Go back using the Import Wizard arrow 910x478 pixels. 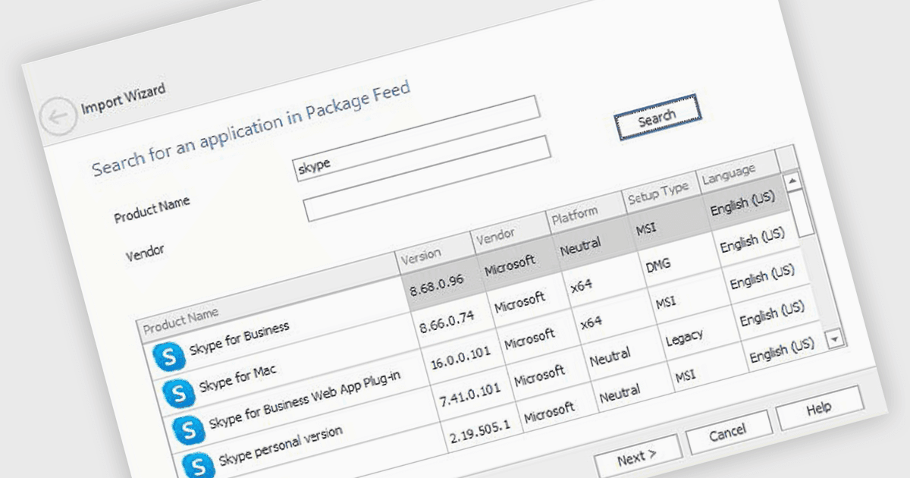tap(58, 117)
